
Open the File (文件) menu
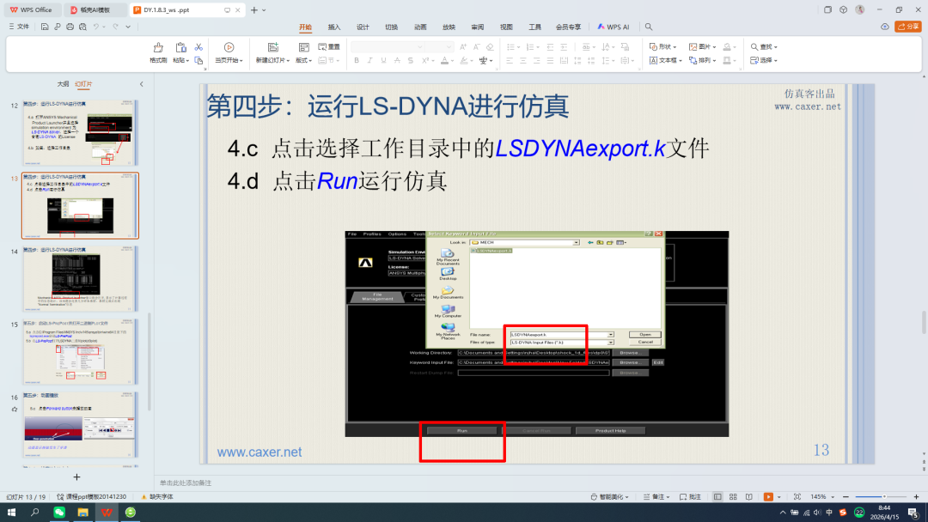click(19, 27)
